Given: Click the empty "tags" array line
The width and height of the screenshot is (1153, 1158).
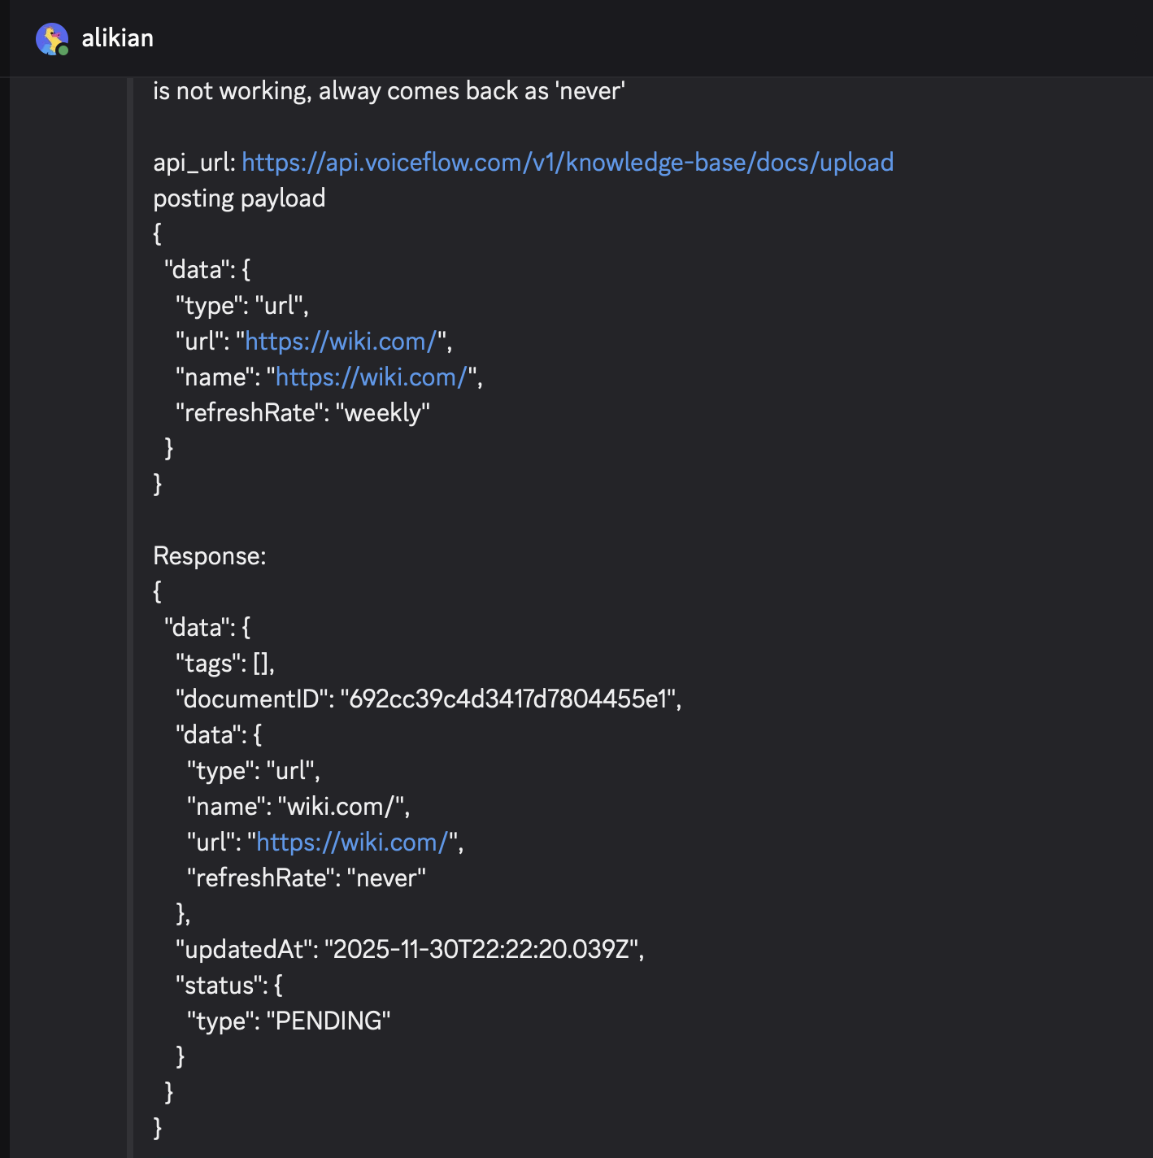Looking at the screenshot, I should click(225, 664).
